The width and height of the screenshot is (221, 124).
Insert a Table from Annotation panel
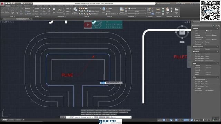66,14
